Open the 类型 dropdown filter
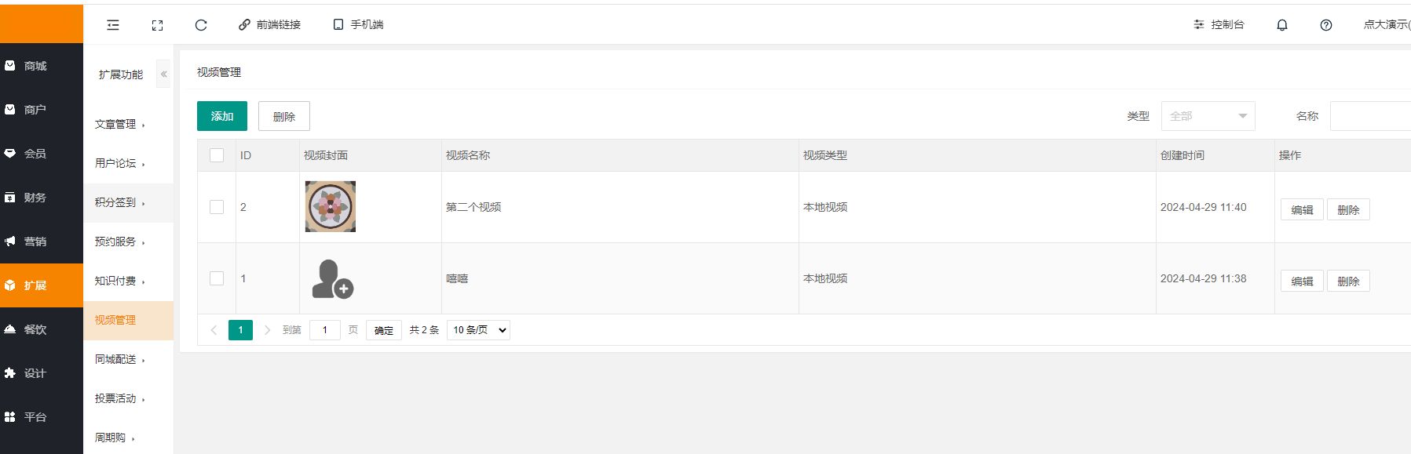 [1208, 116]
